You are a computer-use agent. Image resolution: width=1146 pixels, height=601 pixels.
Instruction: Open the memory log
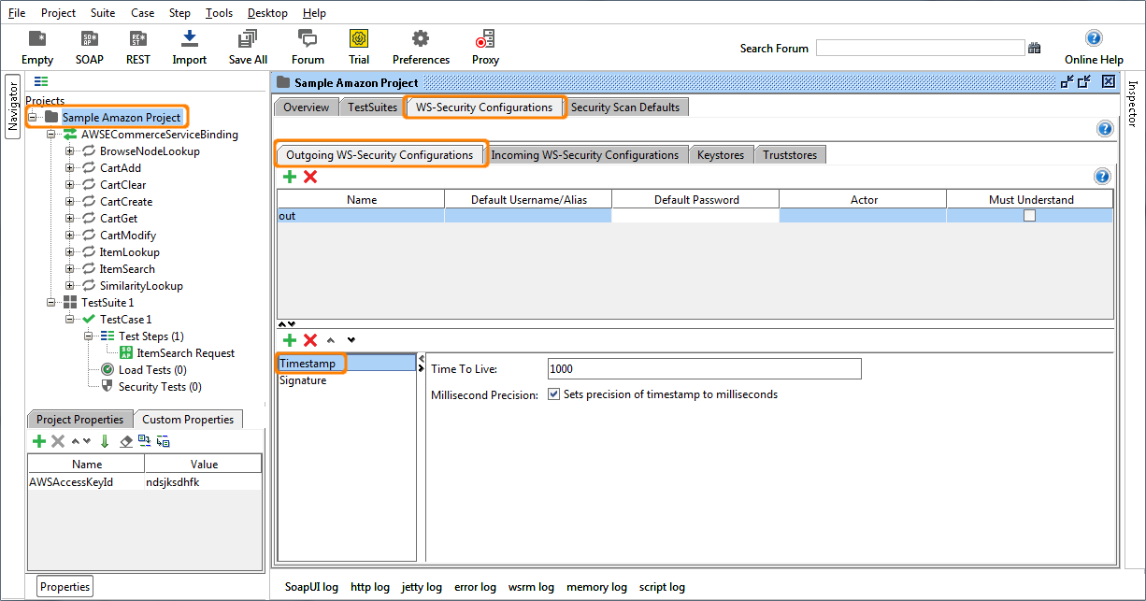[x=596, y=587]
